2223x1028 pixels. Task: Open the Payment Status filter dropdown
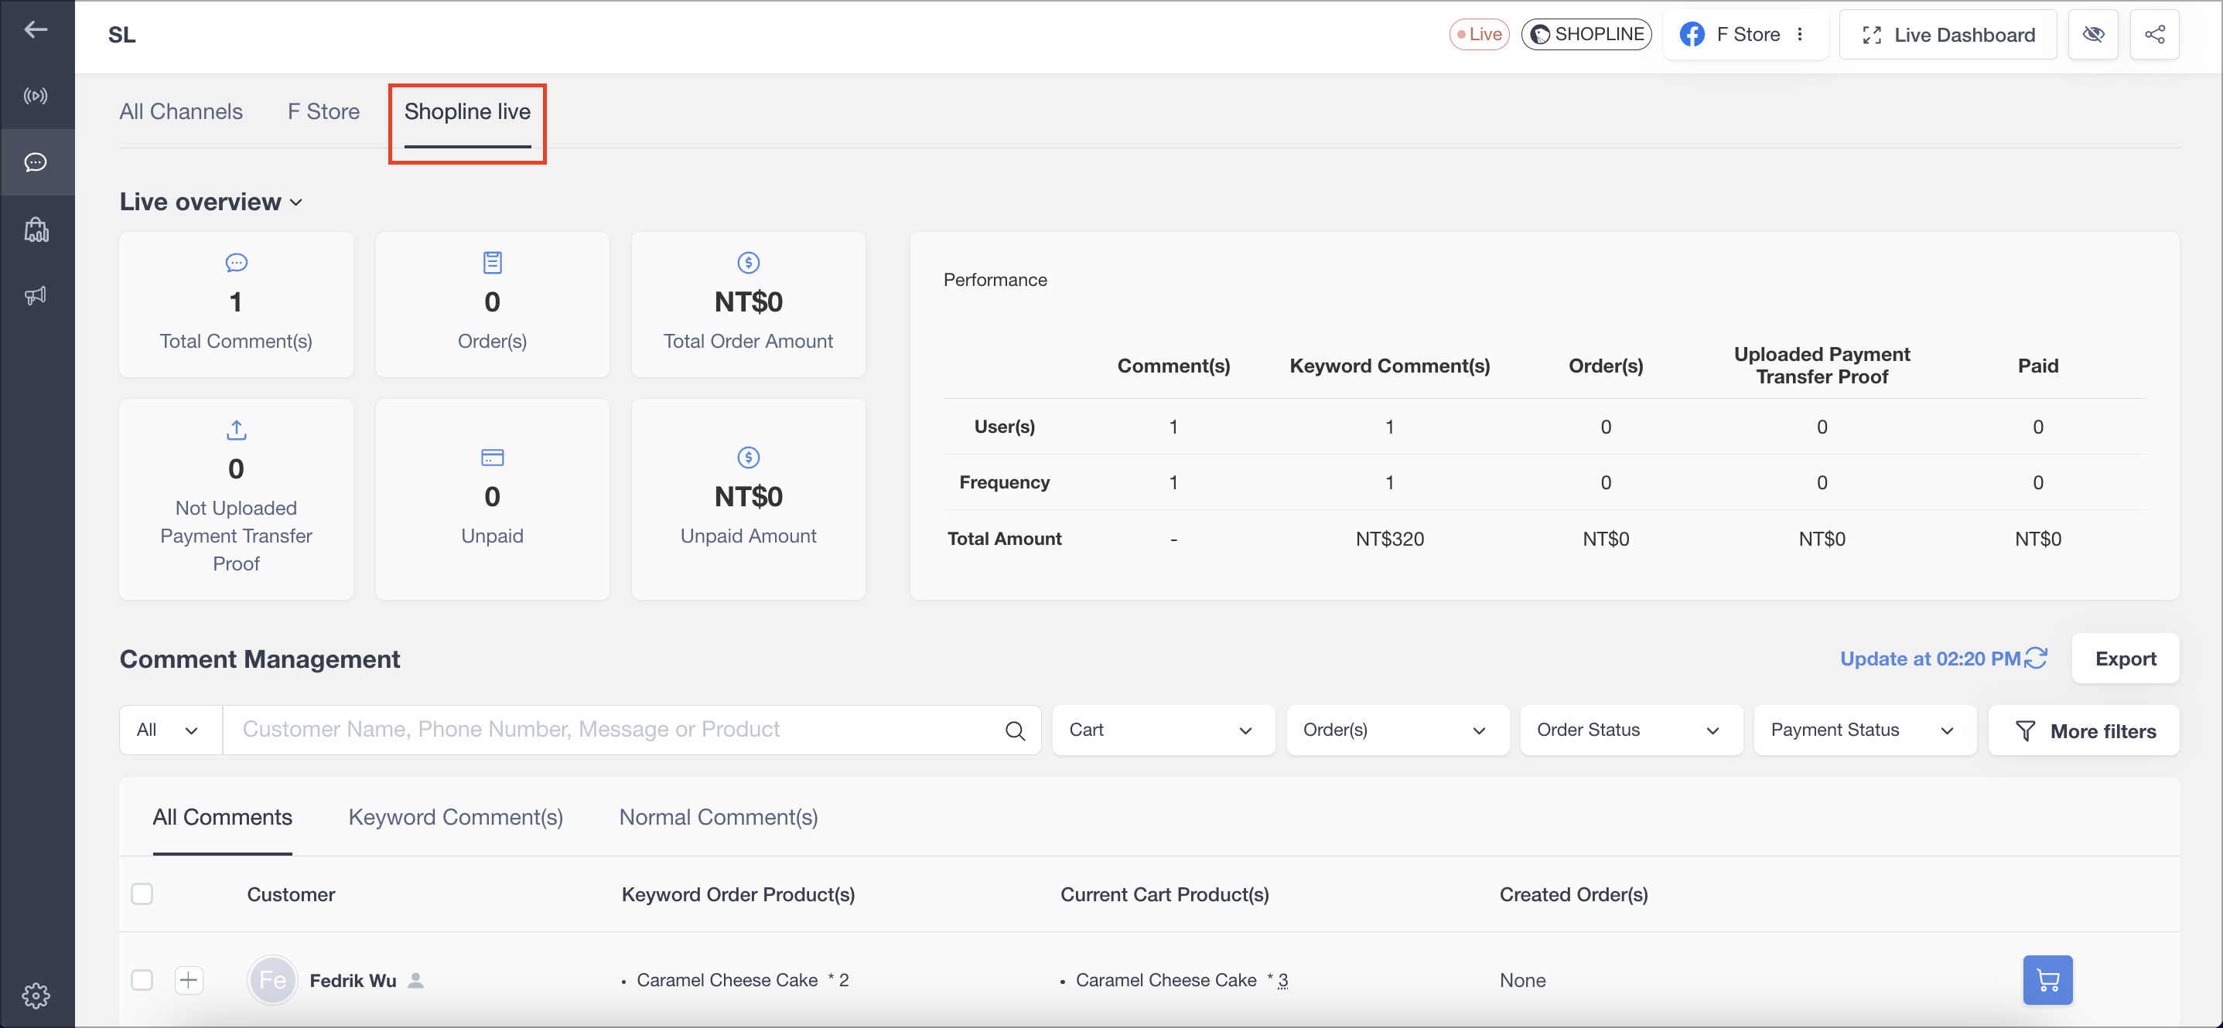pyautogui.click(x=1864, y=730)
